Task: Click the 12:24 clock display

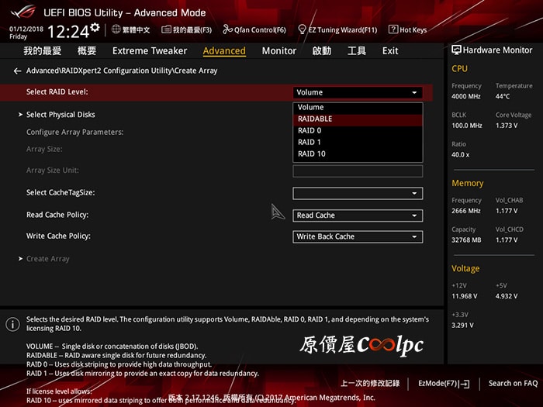Action: pyautogui.click(x=68, y=32)
